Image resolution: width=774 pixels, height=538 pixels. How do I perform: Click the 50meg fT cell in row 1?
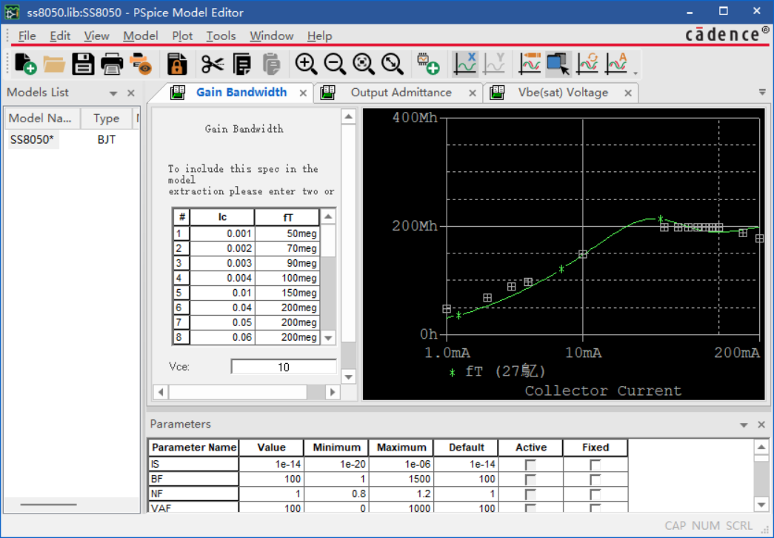[x=287, y=233]
